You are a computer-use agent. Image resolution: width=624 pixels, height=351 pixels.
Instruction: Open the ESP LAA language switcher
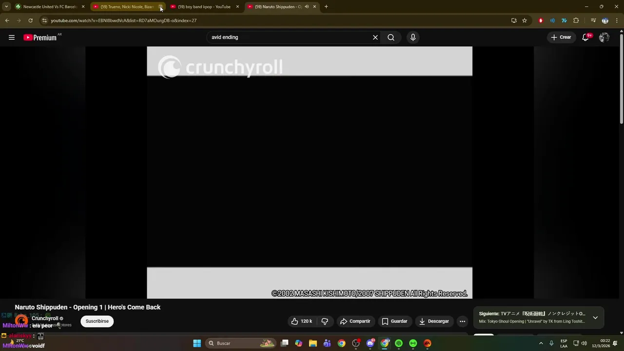click(564, 343)
